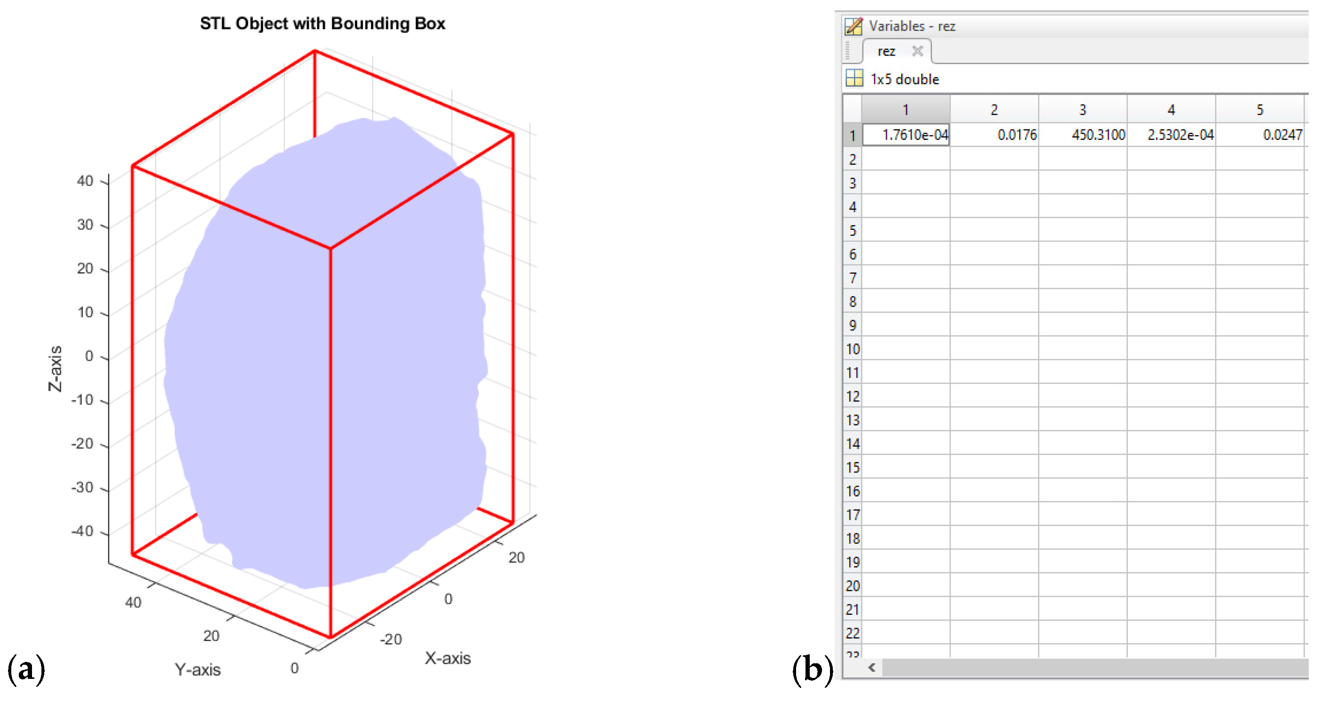Select column 4 header
This screenshot has height=701, width=1321.
[1171, 109]
